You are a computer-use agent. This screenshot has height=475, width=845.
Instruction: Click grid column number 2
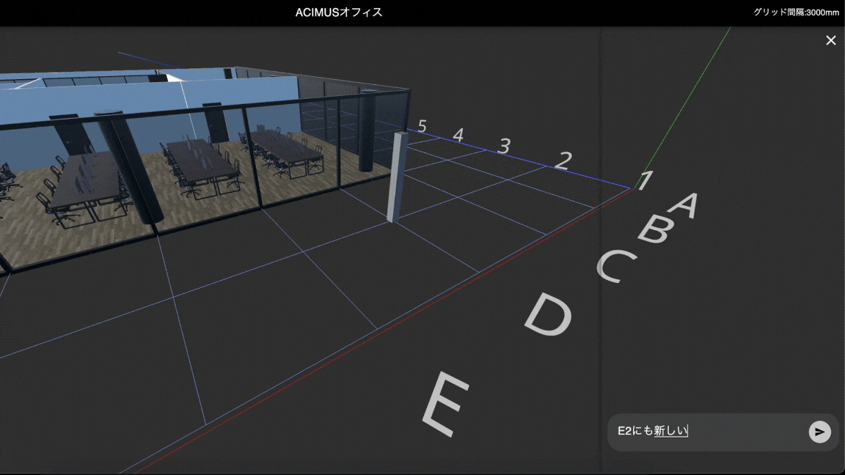pos(562,161)
